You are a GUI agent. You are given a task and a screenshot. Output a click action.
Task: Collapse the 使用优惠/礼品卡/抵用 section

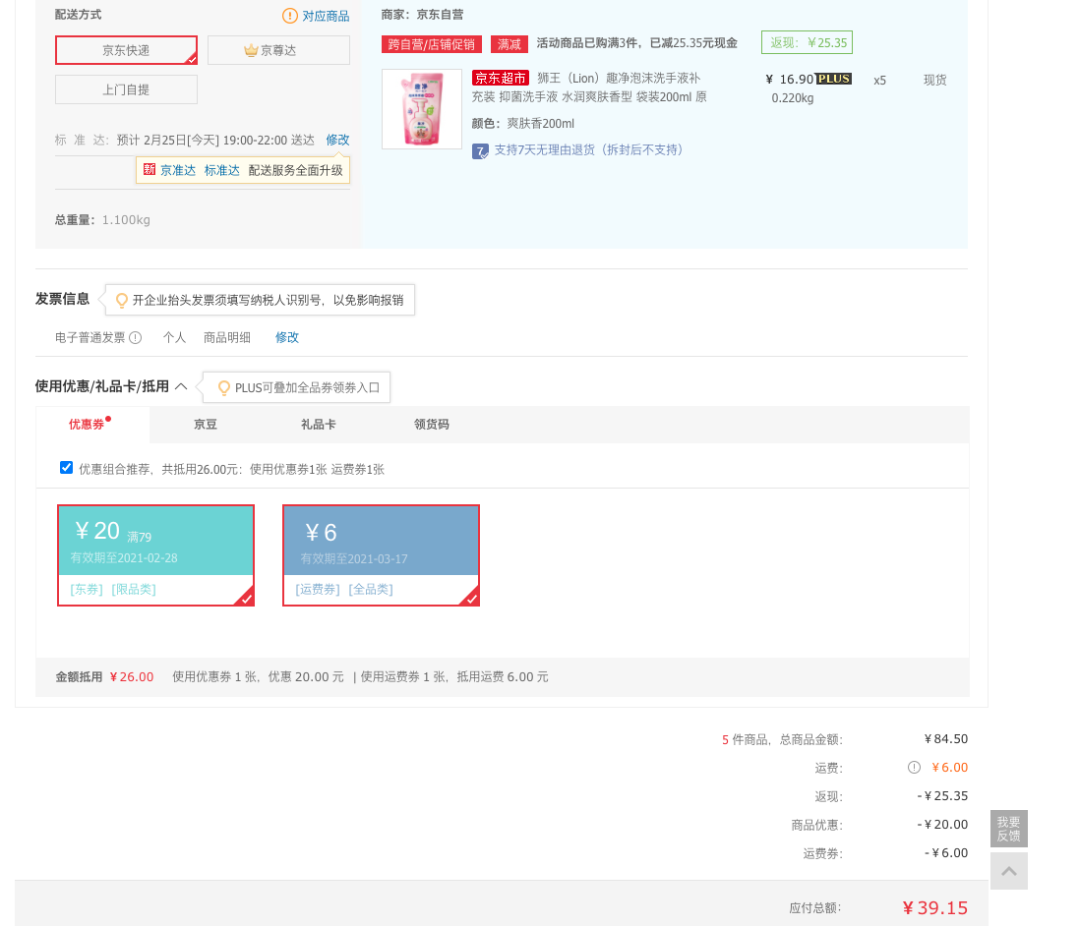coord(181,386)
